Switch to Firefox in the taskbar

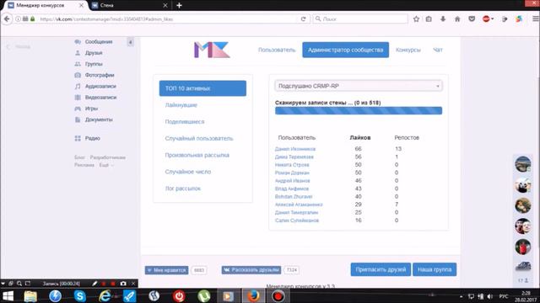pyautogui.click(x=253, y=295)
